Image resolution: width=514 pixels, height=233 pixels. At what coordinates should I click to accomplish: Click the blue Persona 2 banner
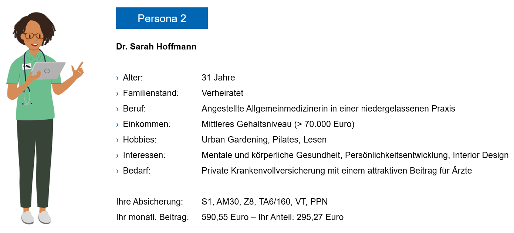(162, 18)
